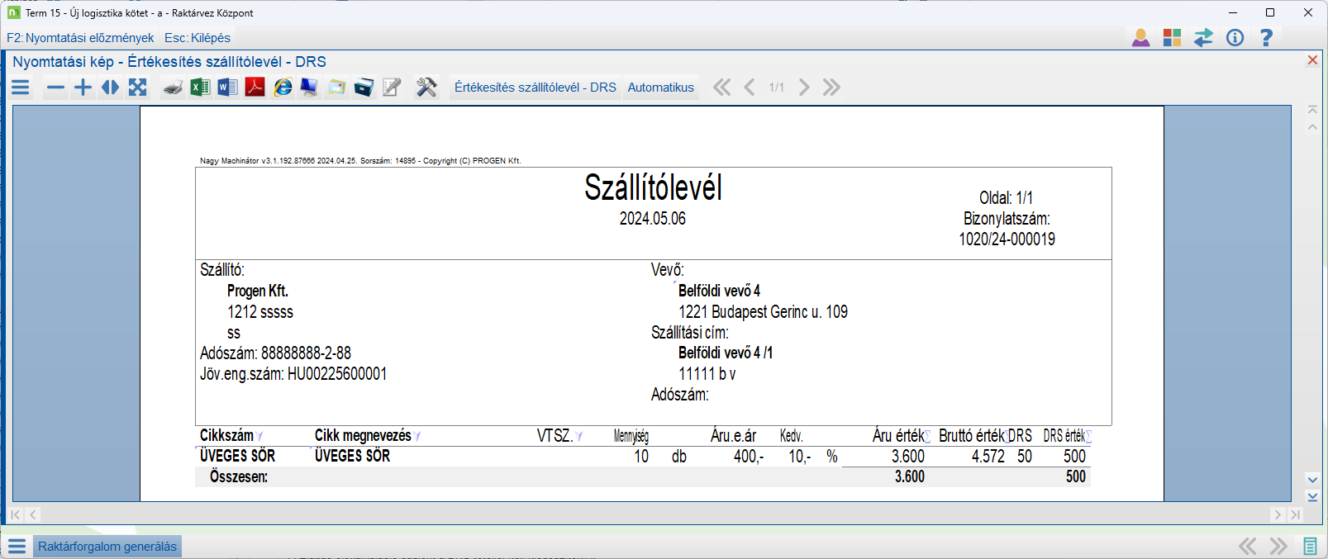Choose Esc: Kilépés to exit
The width and height of the screenshot is (1328, 559).
point(198,38)
